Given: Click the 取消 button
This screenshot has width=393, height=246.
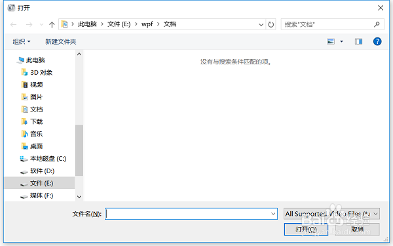Looking at the screenshot, I should 358,230.
